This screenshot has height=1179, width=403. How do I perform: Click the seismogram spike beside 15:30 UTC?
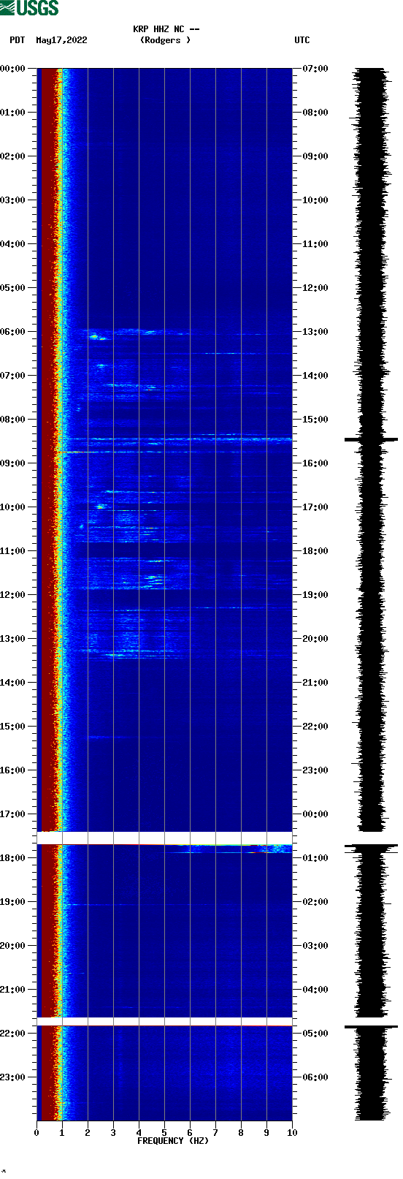click(371, 439)
